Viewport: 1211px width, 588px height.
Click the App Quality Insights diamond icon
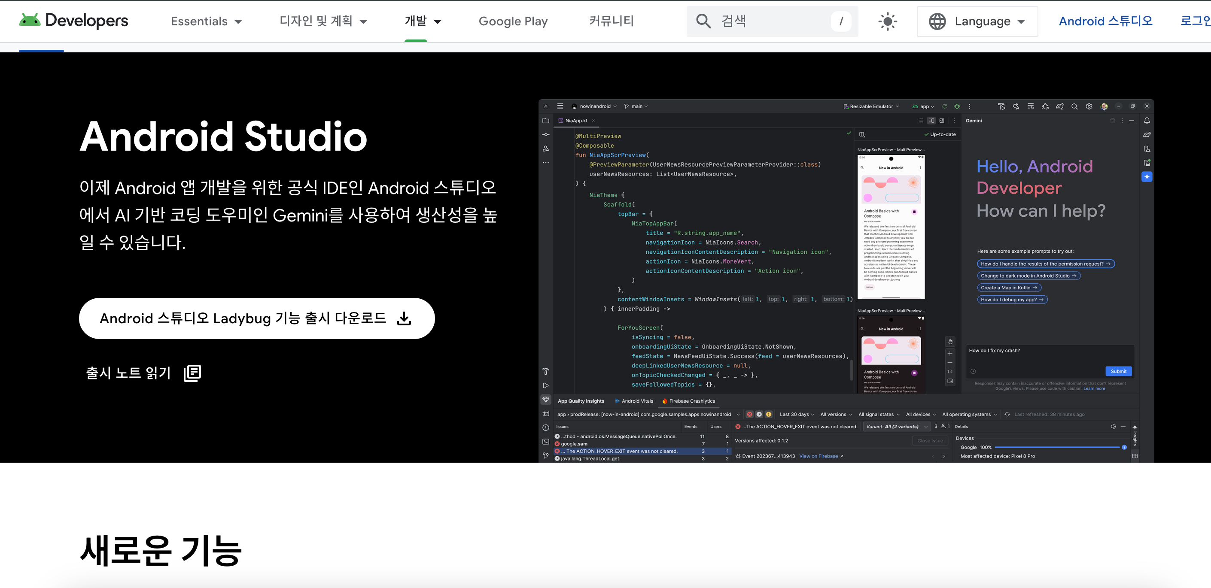click(x=546, y=400)
